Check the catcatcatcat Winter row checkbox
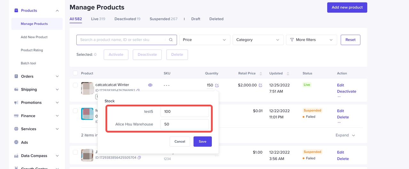 tap(75, 85)
